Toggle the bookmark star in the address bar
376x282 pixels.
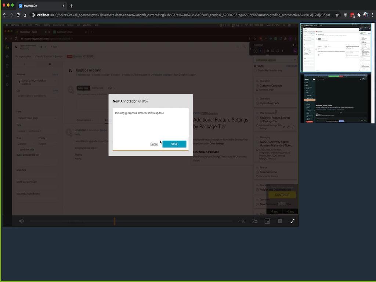(x=336, y=15)
